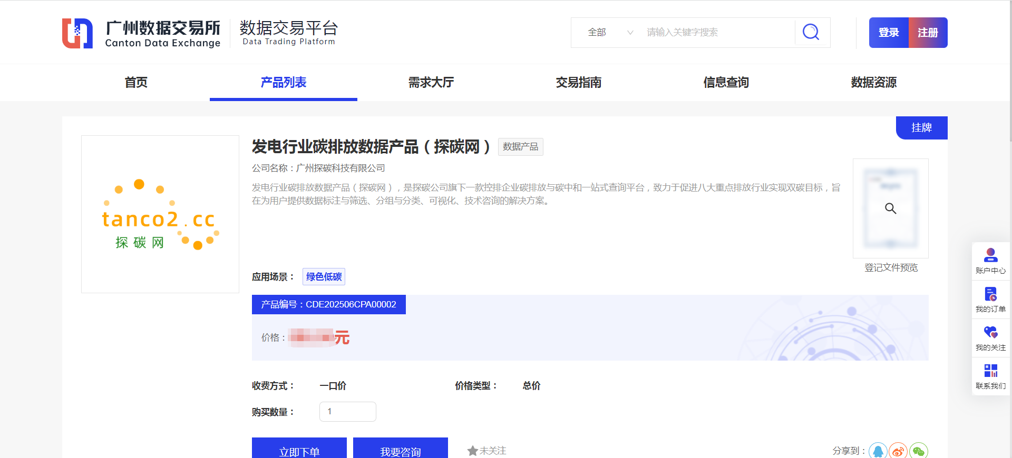
Task: Open the 信息查询 tab
Action: pyautogui.click(x=726, y=83)
